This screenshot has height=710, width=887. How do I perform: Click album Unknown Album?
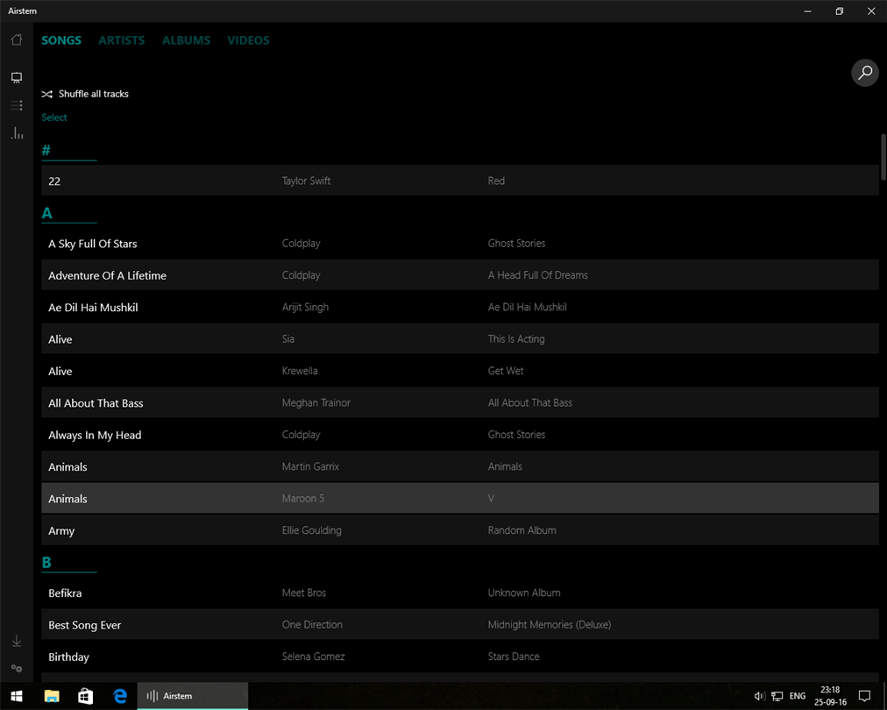pos(524,593)
